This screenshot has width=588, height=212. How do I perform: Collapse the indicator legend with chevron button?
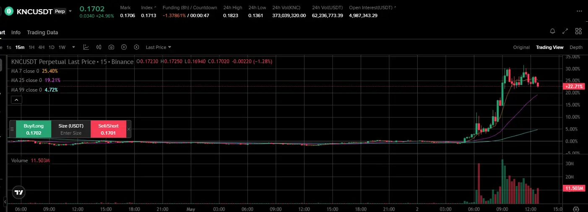16,100
